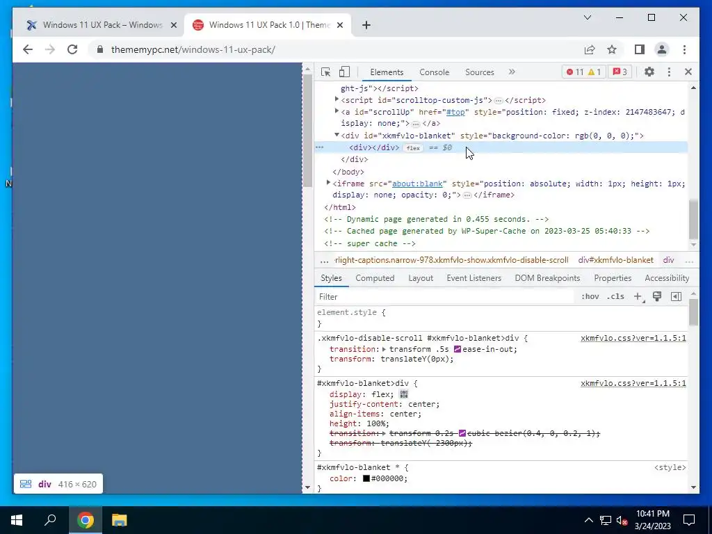Image resolution: width=712 pixels, height=534 pixels.
Task: Toggle Chrome side panel icon
Action: pos(640,49)
